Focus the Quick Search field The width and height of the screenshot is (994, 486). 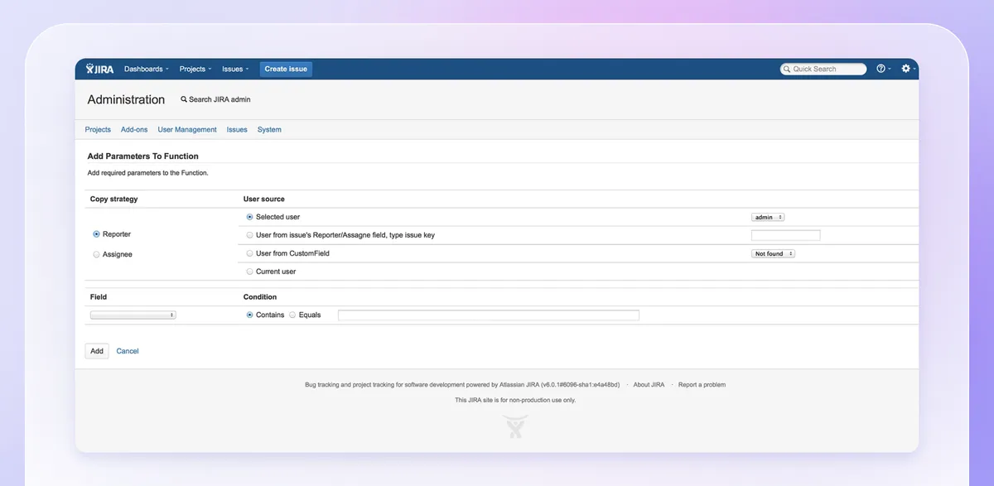(823, 69)
